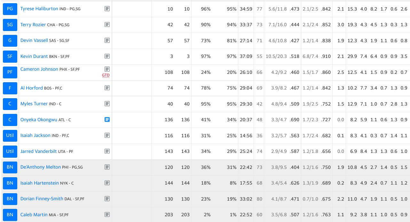Open Onyeka Okongwu's highlighted blue notes icon
Viewport: 410px width, 222px height.
point(107,120)
